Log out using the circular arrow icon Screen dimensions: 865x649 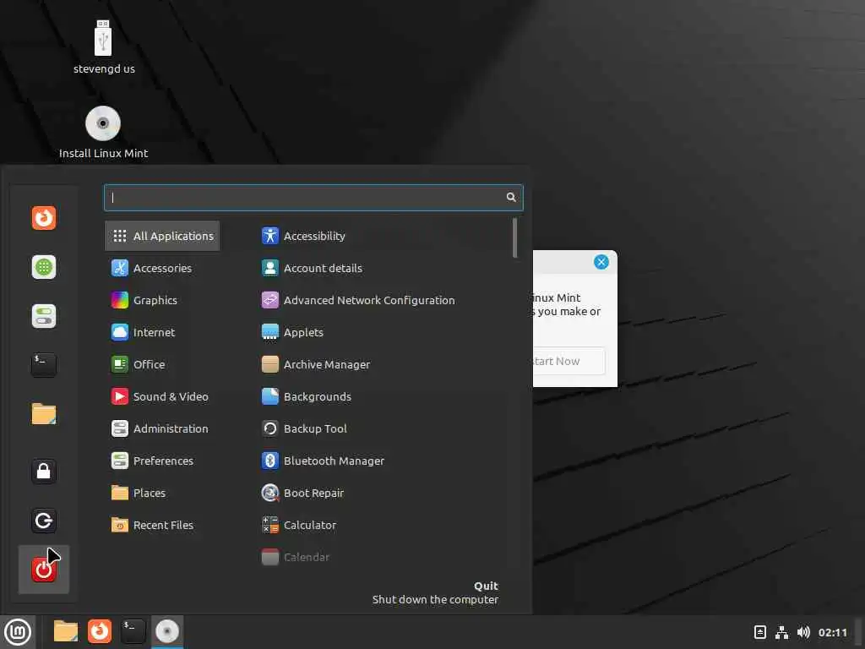point(44,521)
